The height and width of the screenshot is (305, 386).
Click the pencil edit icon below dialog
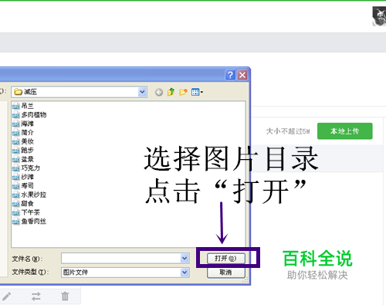(7, 297)
